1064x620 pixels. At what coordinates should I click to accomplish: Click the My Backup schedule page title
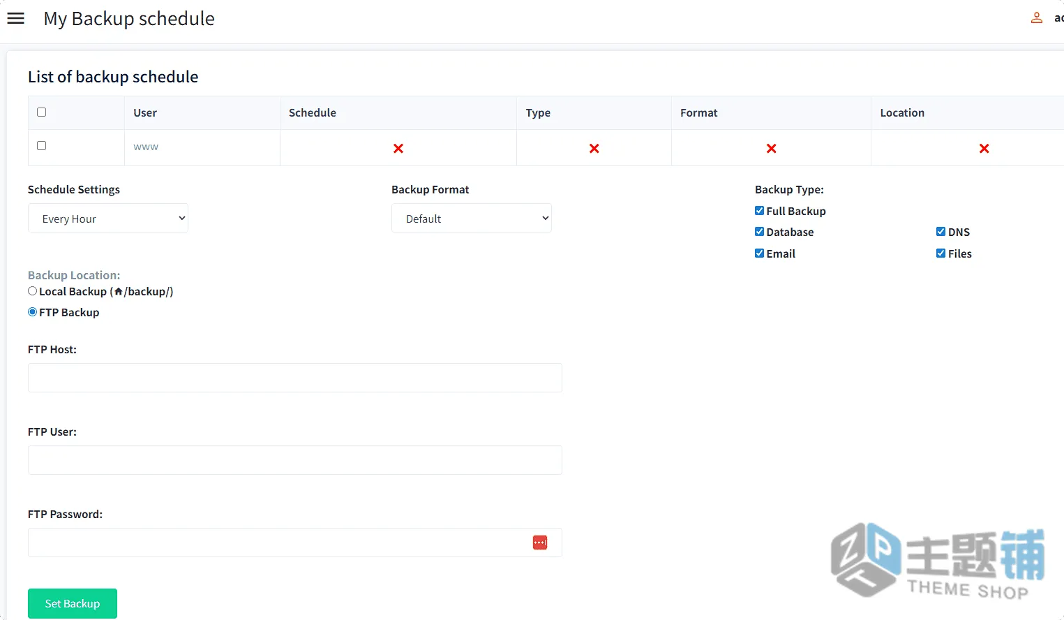[x=129, y=19]
